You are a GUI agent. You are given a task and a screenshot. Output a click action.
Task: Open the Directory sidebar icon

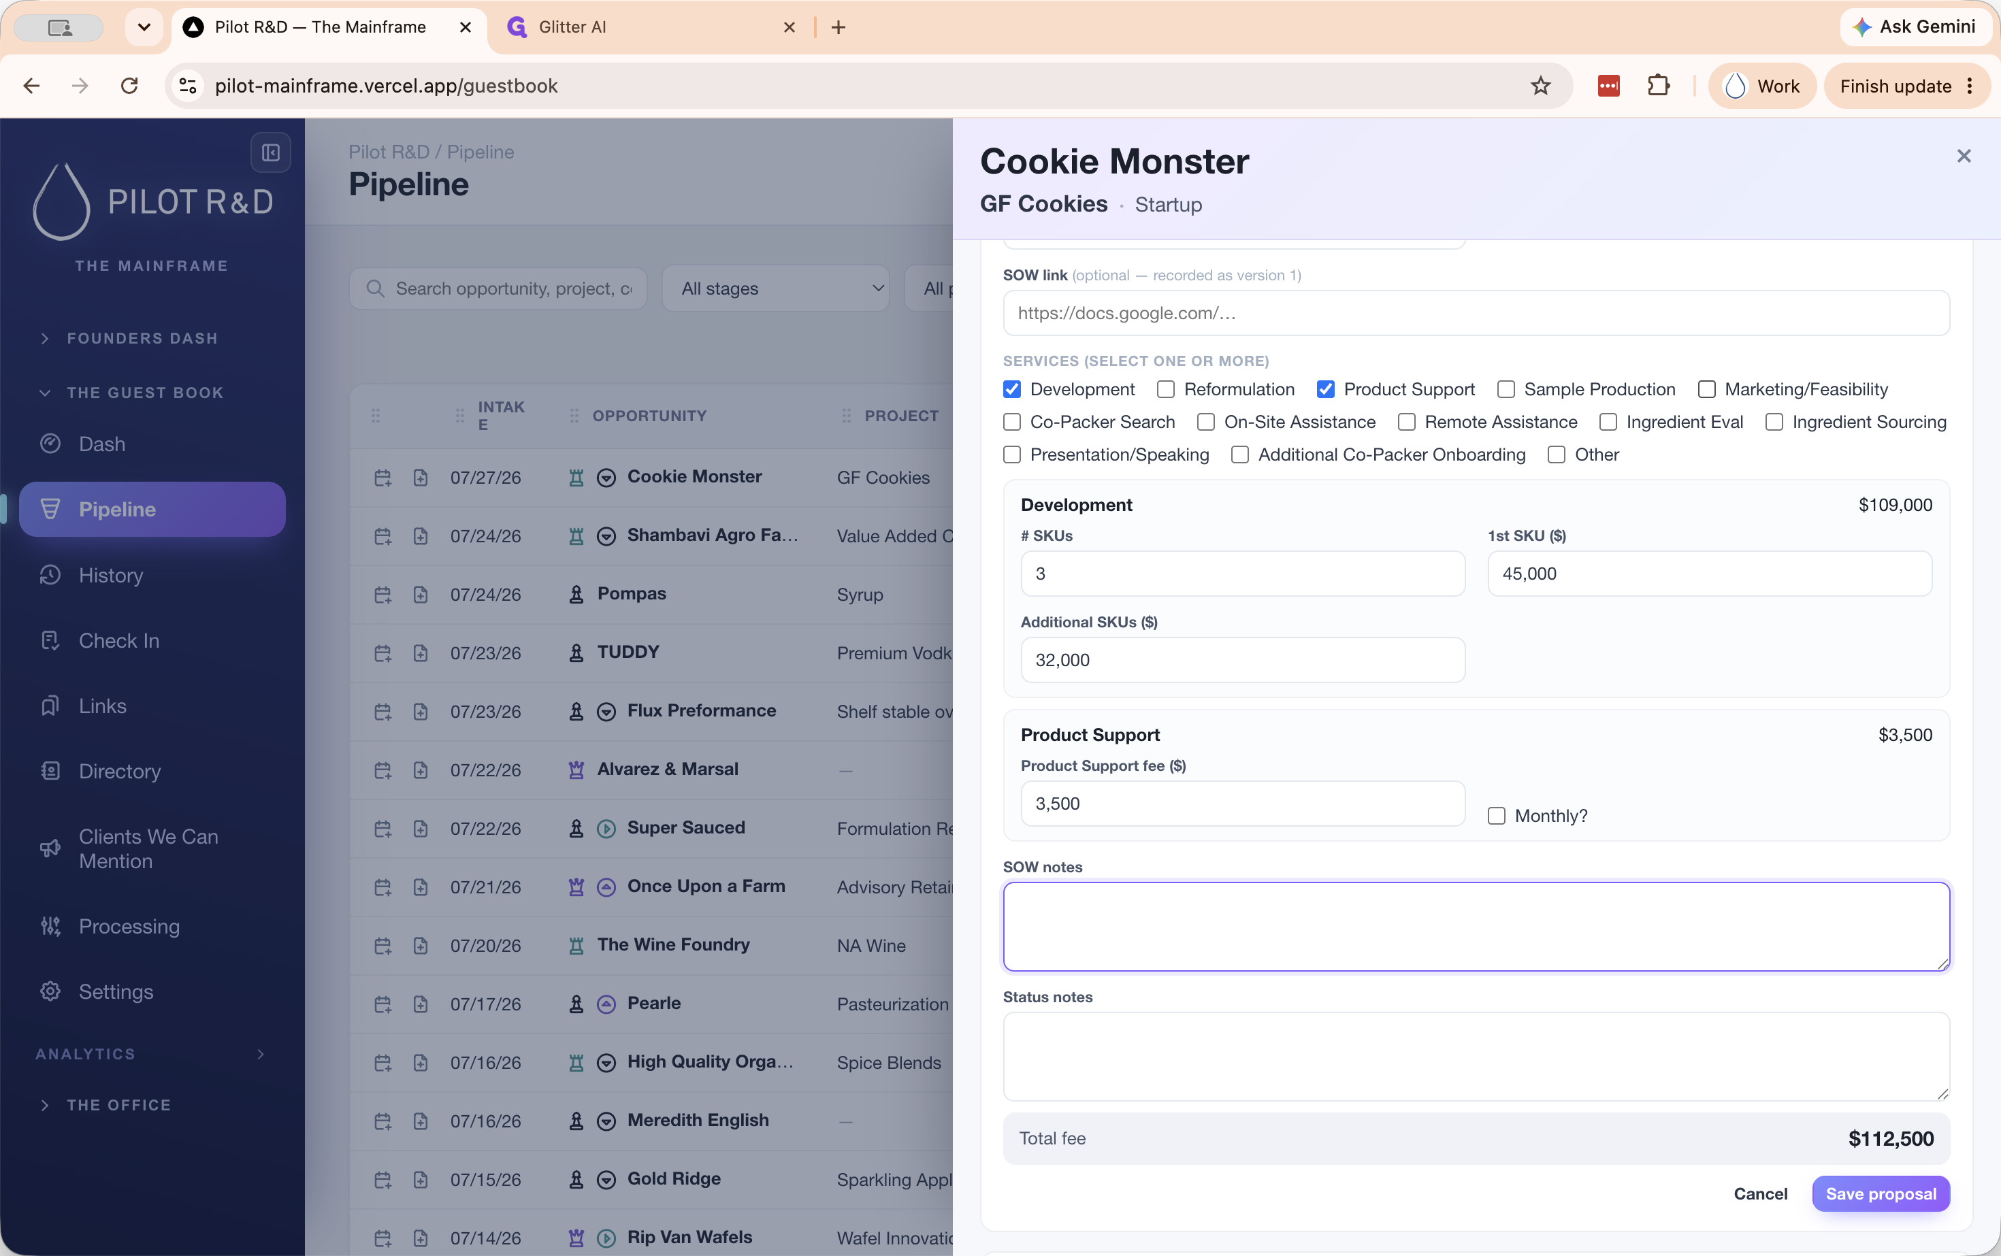(50, 771)
